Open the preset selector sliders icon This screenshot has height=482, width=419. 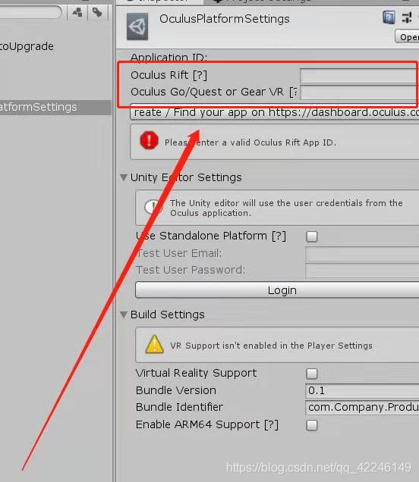408,17
